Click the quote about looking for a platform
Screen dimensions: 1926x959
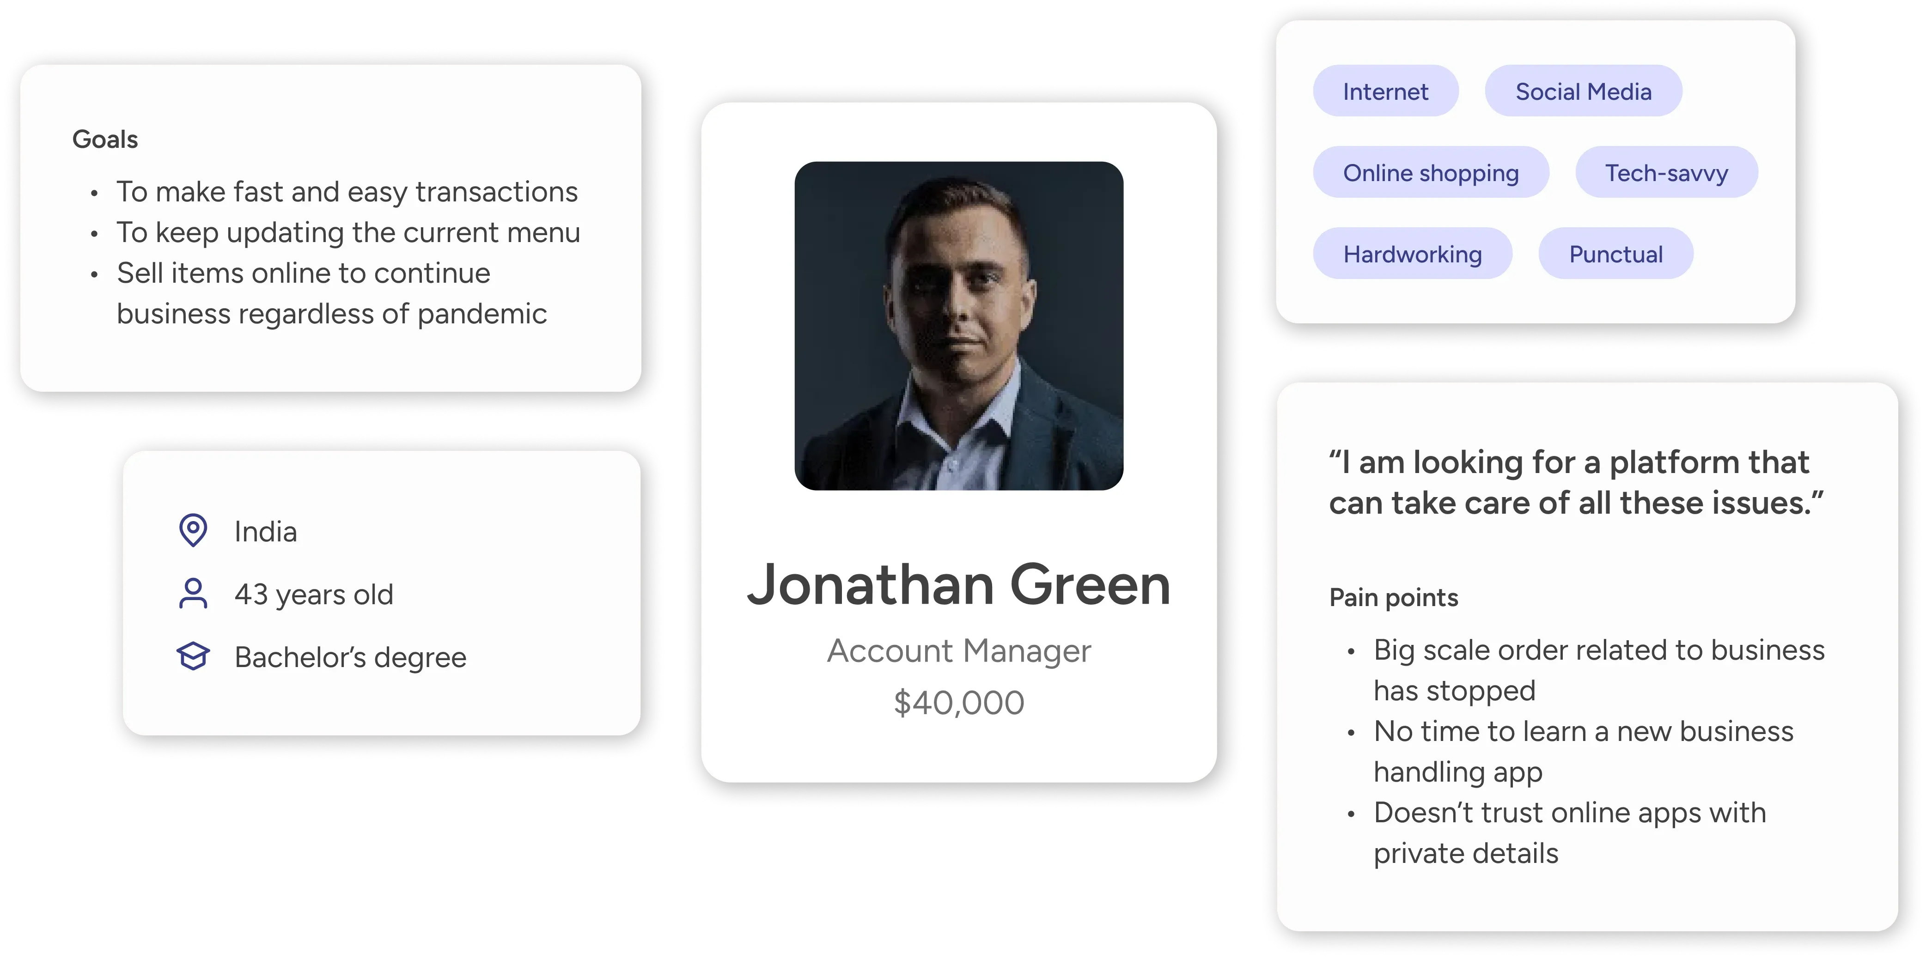(x=1575, y=482)
